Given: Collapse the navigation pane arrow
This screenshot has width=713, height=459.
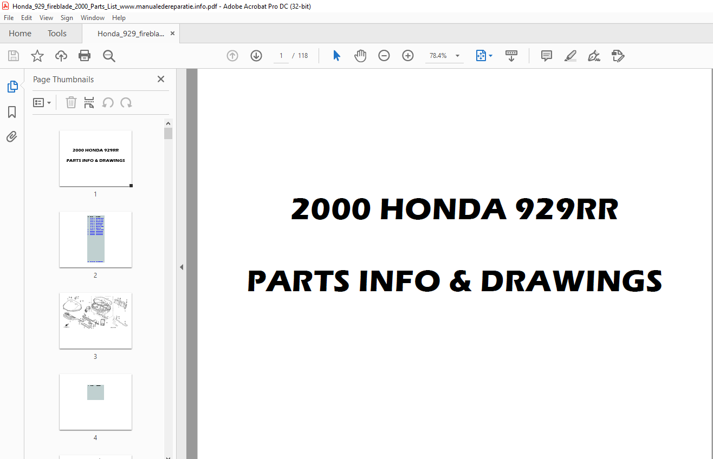Looking at the screenshot, I should coord(182,267).
